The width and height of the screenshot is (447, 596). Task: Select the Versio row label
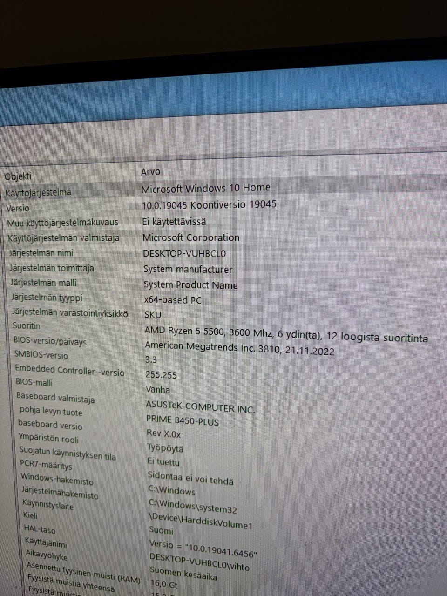pos(18,208)
